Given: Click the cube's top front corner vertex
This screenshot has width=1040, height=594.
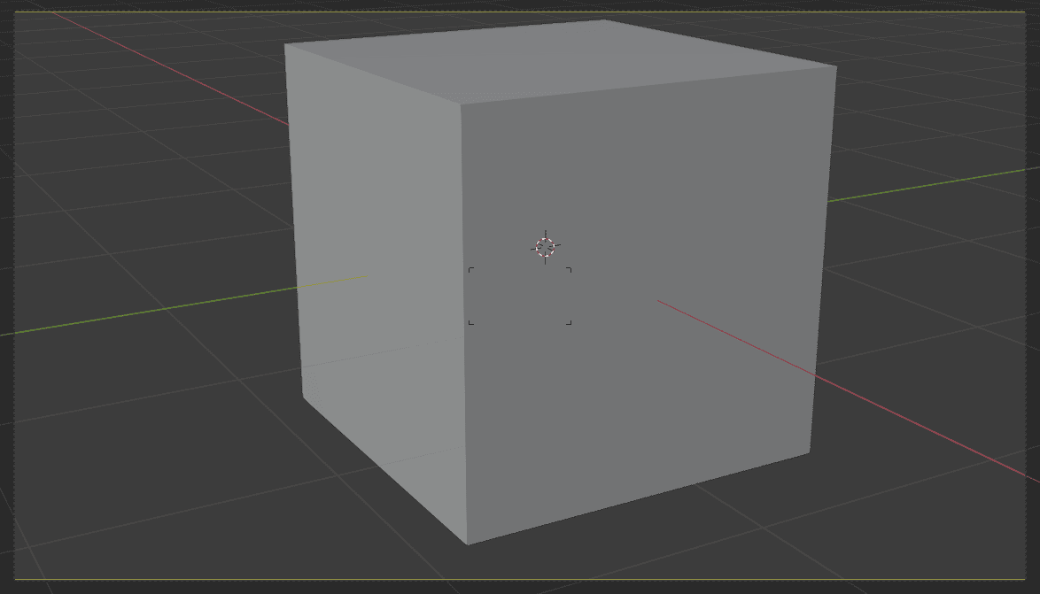Looking at the screenshot, I should pos(461,104).
